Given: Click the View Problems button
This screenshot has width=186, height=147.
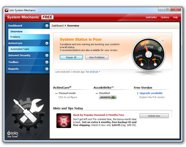Looking at the screenshot, I should click(97, 57).
